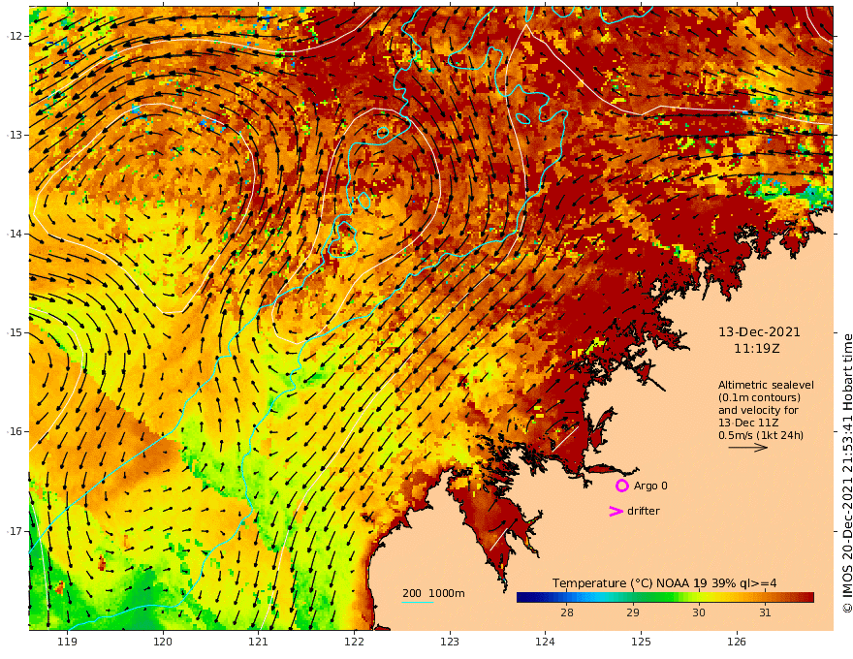Click longitude axis label 123
853x659 pixels.
450,643
